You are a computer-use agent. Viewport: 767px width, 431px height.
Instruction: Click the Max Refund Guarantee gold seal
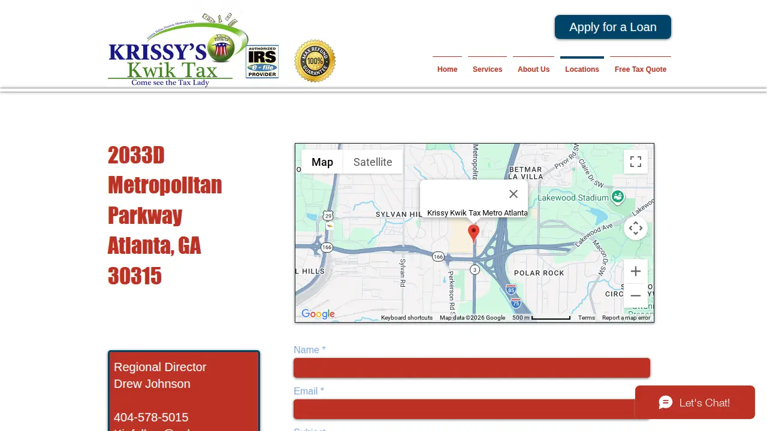[315, 61]
